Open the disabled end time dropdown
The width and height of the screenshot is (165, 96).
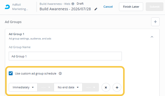coord(91,87)
